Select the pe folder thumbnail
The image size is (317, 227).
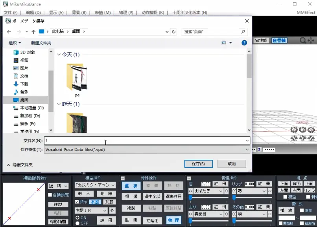pos(77,77)
